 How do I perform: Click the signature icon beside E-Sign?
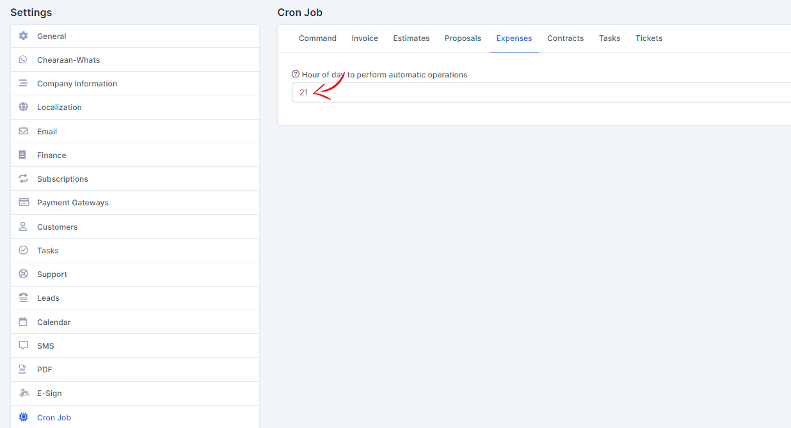tap(24, 393)
